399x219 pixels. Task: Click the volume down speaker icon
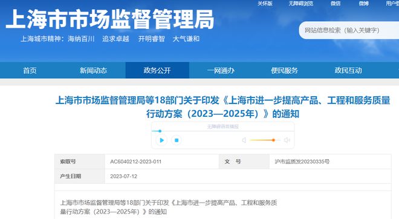[244, 140]
